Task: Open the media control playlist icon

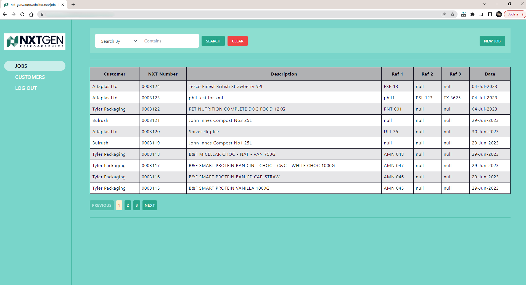Action: pyautogui.click(x=481, y=14)
